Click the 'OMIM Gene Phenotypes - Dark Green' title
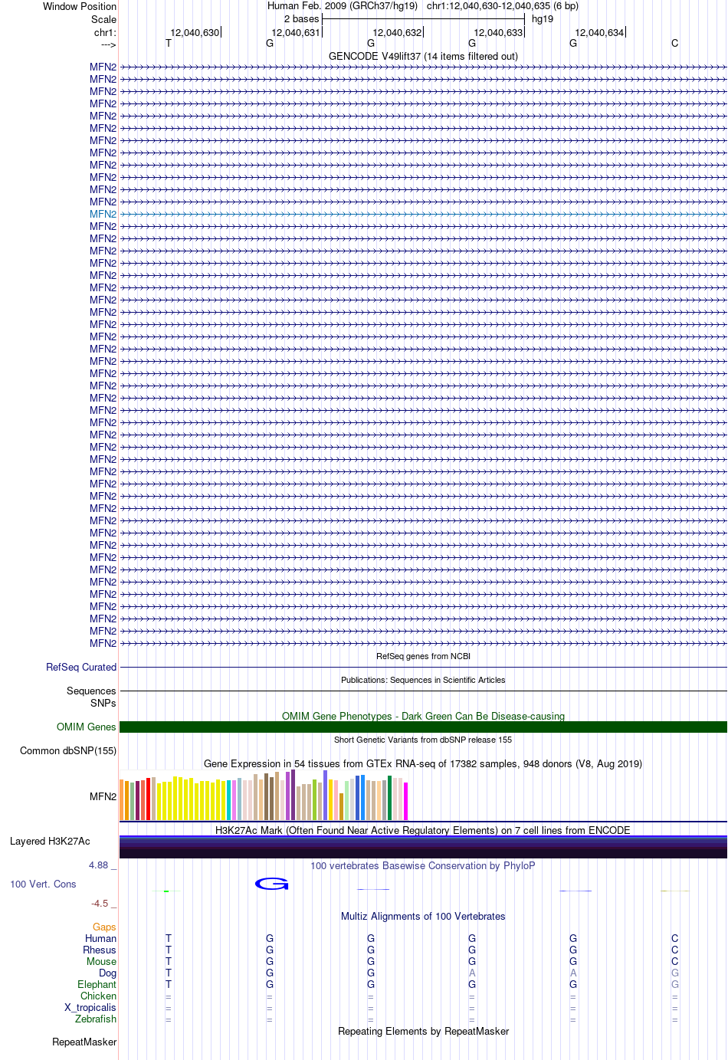This screenshot has height=1060, width=728. click(423, 716)
